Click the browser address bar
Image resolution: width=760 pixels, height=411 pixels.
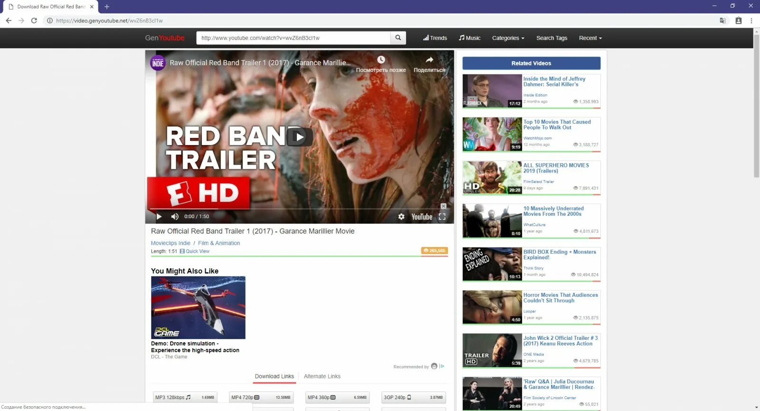click(380, 20)
